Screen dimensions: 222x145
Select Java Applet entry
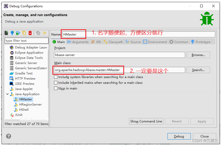click(x=21, y=89)
